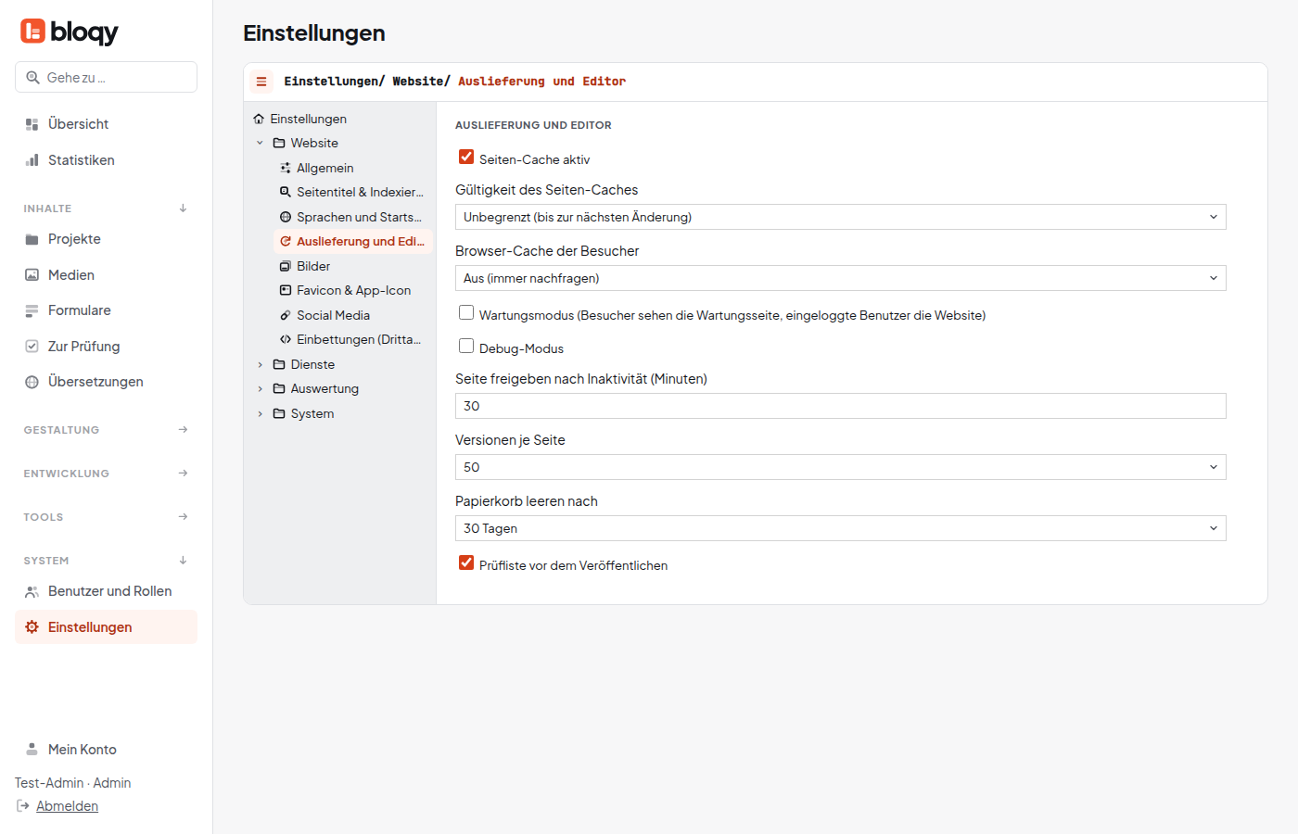Screen dimensions: 1298x834
Task: Click the Medien image icon
Action: pyautogui.click(x=32, y=275)
